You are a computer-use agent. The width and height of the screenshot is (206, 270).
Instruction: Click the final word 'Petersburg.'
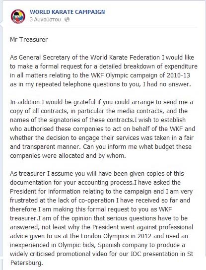[26, 263]
